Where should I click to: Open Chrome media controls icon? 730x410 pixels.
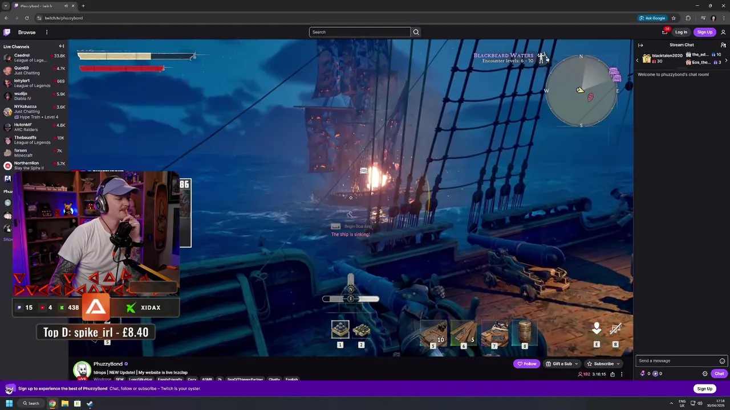(x=703, y=18)
